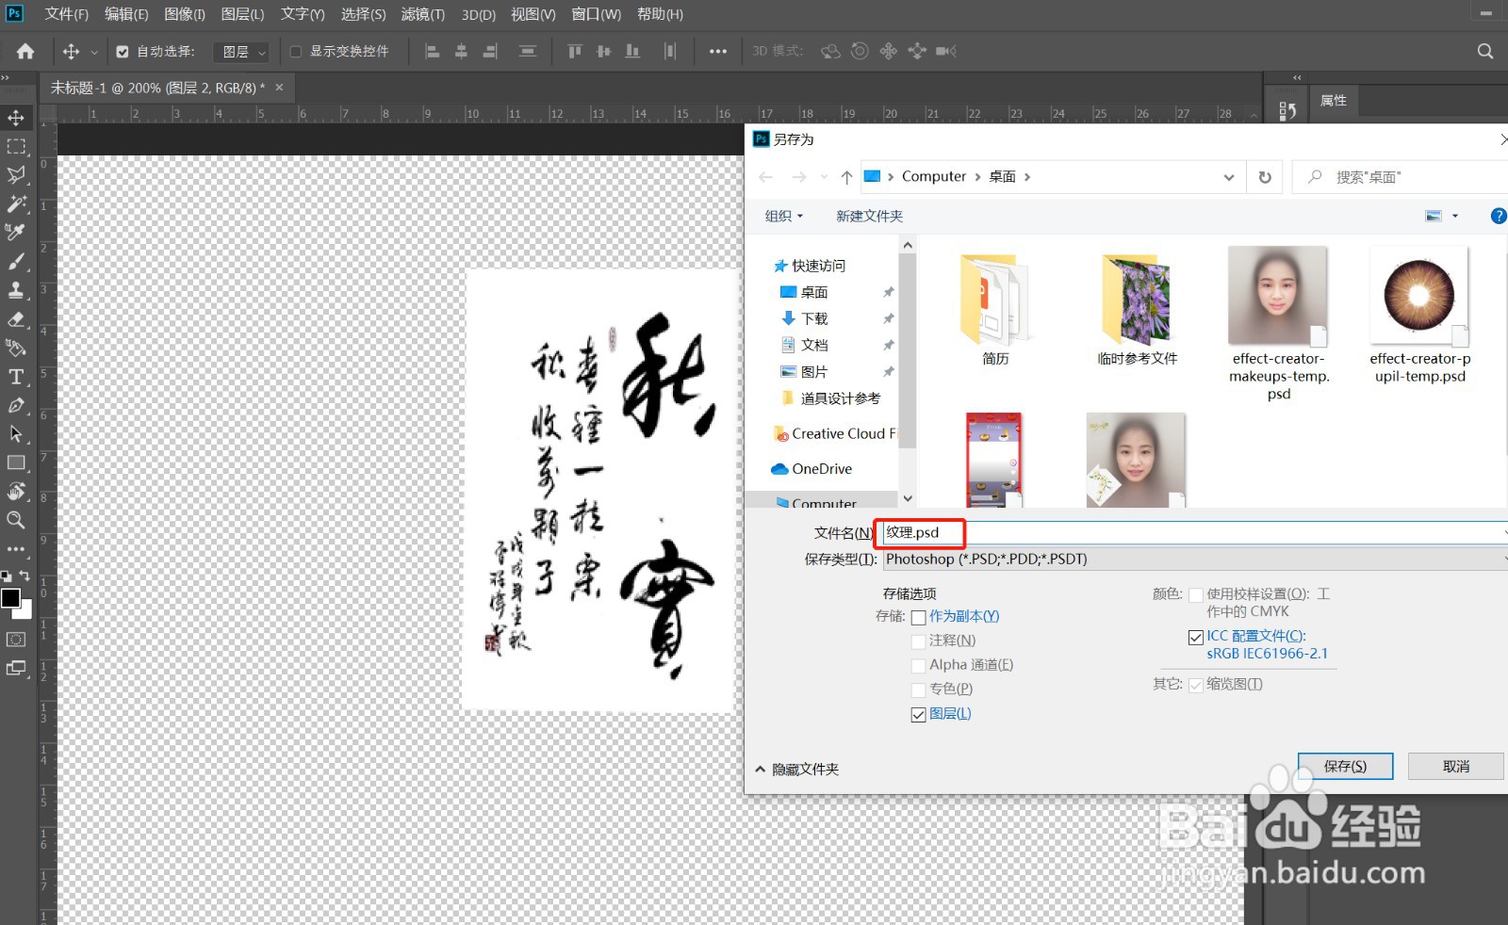
Task: Select the Path Selection arrow tool
Action: [16, 434]
